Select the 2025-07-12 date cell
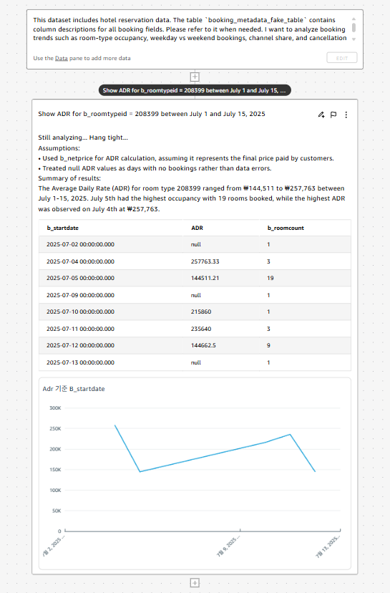This screenshot has width=390, height=593. [80, 345]
